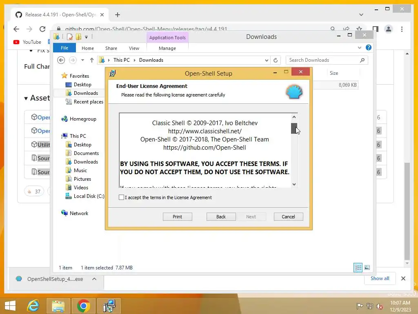Open Chrome profile avatar icon
The width and height of the screenshot is (418, 314).
(389, 29)
